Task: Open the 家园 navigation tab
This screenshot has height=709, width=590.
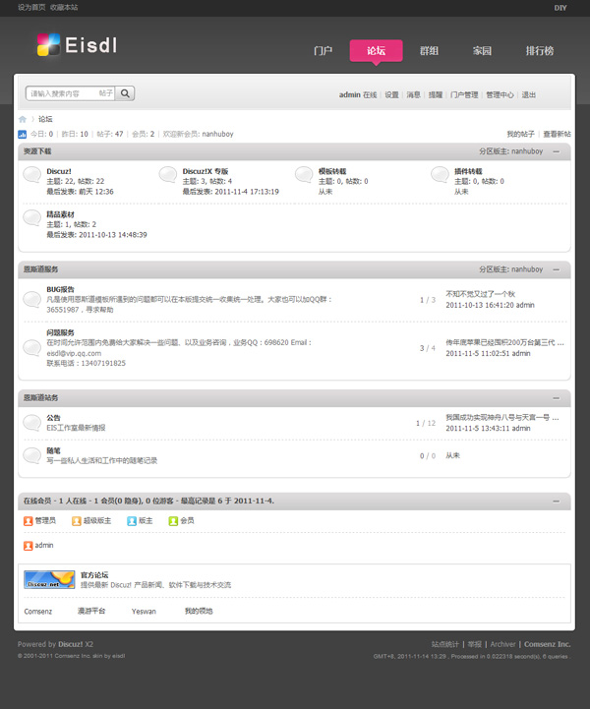Action: coord(482,51)
